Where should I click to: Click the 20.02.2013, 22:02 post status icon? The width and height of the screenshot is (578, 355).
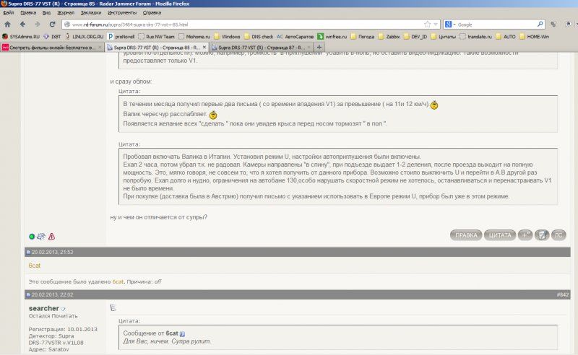[28, 295]
